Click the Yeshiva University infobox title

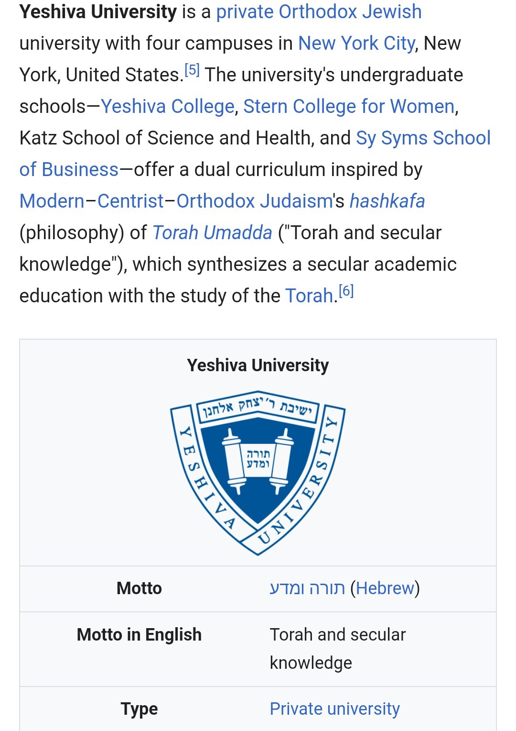[258, 365]
